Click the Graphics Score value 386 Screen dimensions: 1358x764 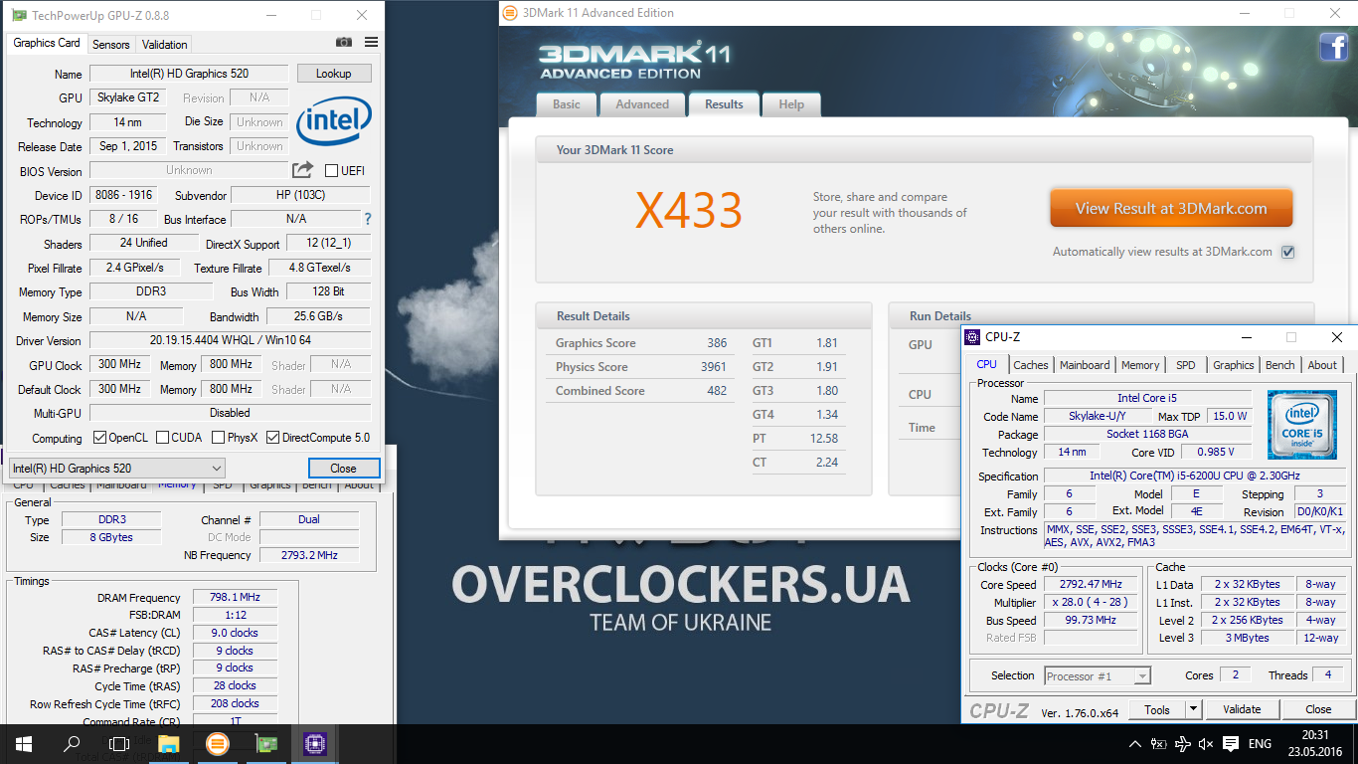pyautogui.click(x=717, y=343)
